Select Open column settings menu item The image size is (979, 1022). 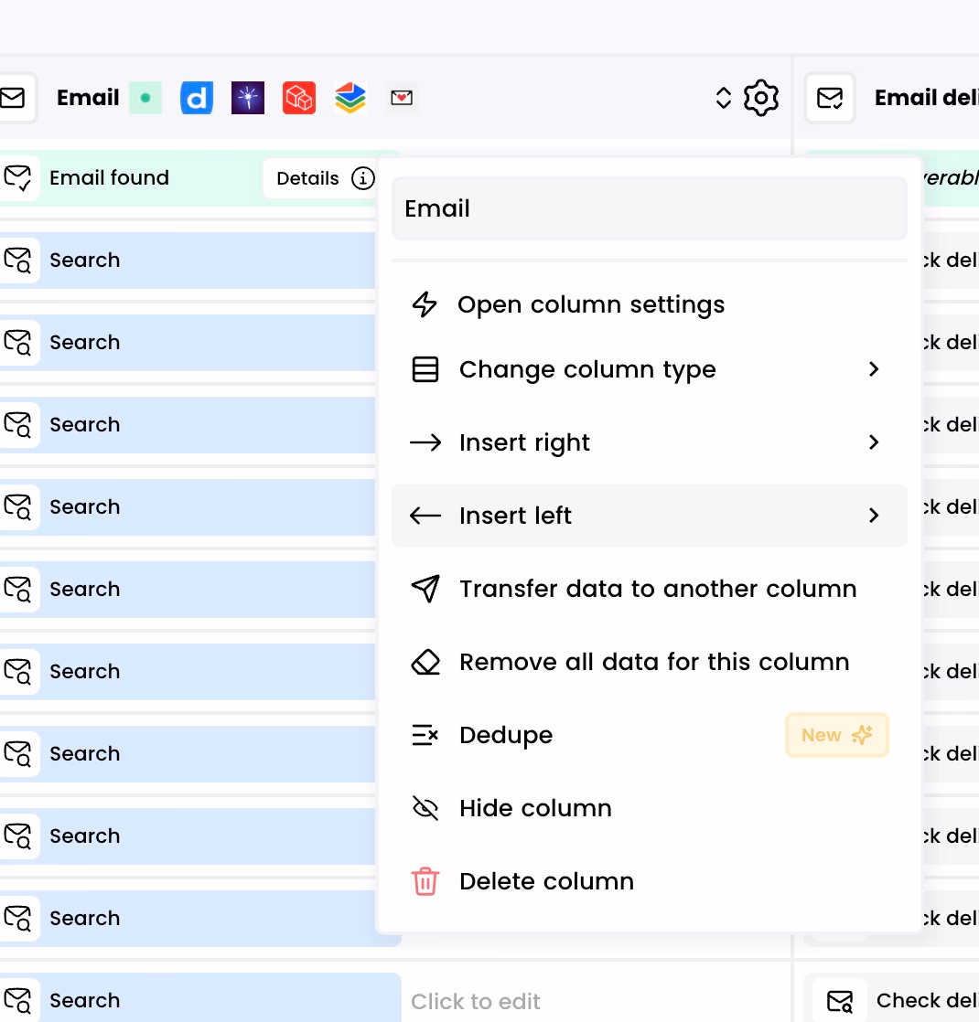click(x=649, y=304)
